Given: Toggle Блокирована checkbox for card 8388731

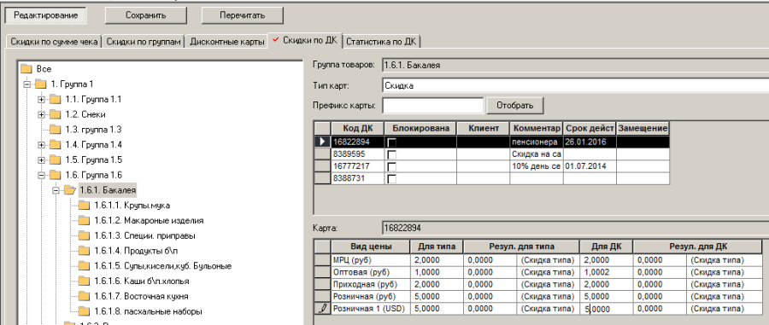Looking at the screenshot, I should (392, 179).
